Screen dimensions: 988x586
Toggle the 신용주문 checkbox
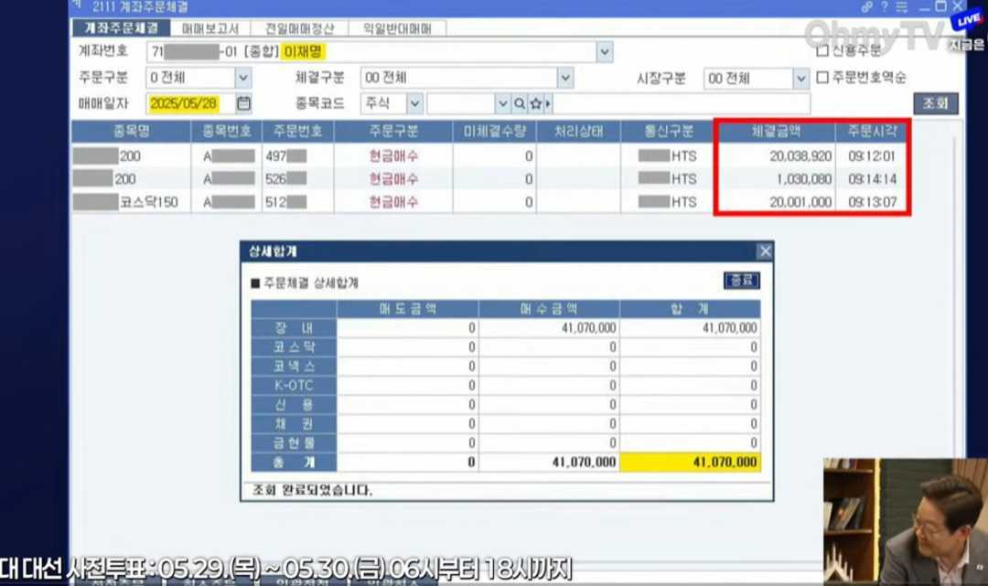point(822,50)
